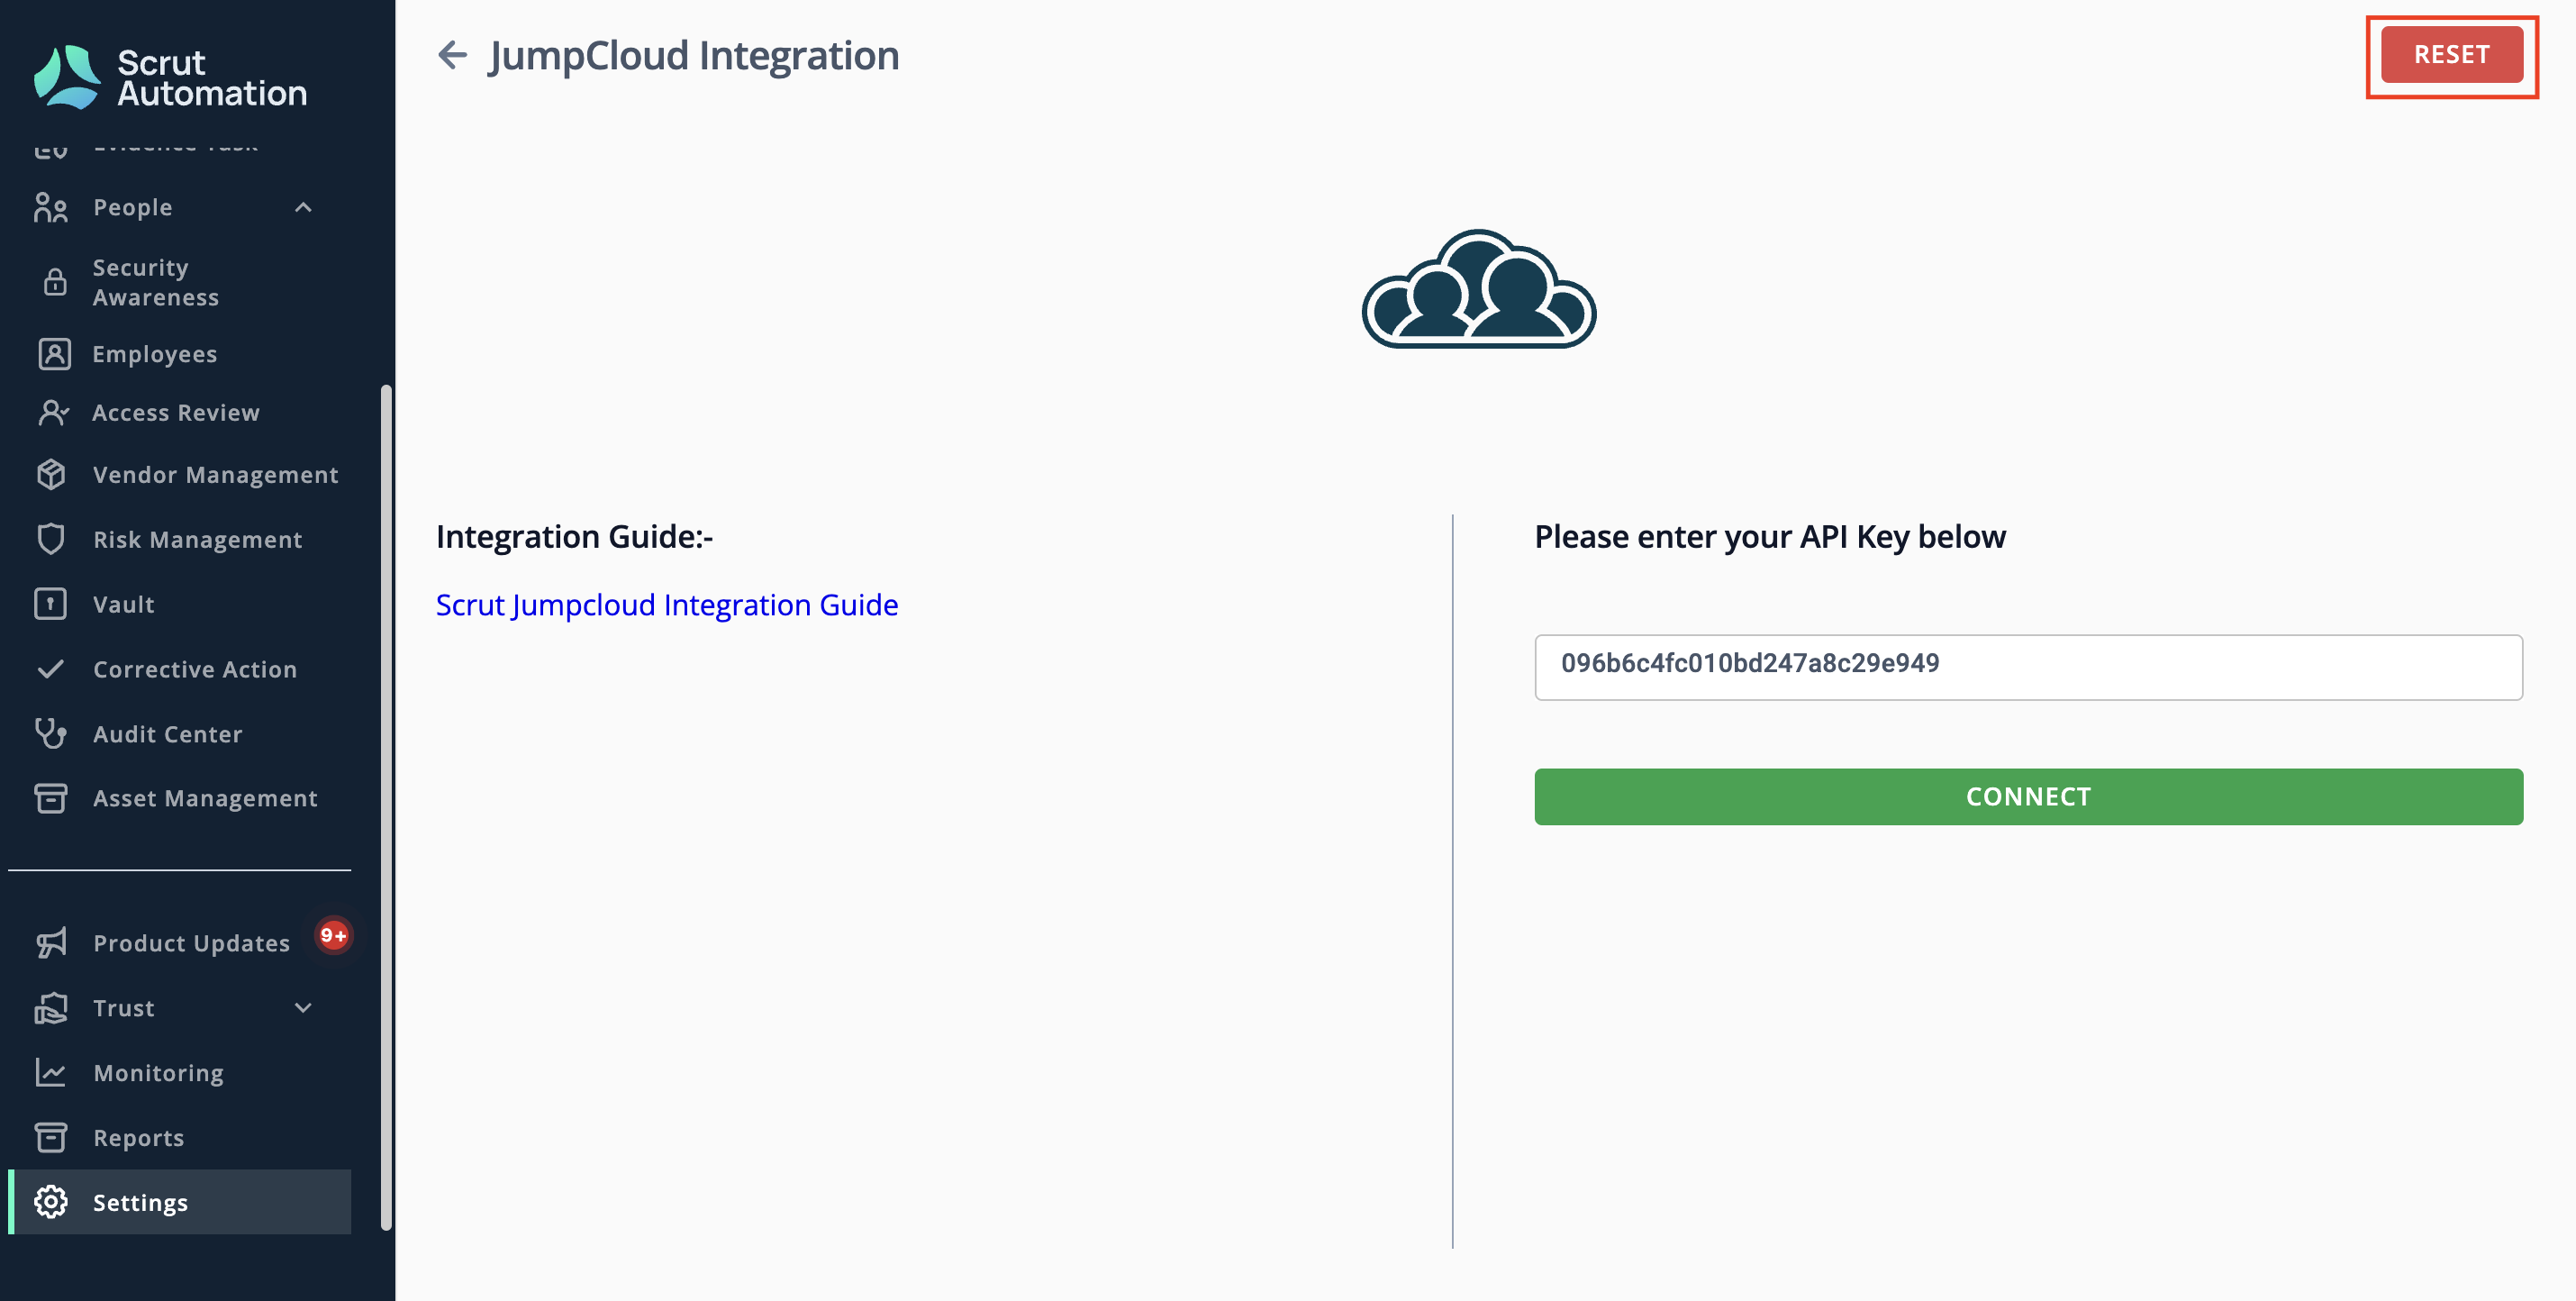Viewport: 2576px width, 1301px height.
Task: Click the Monitoring chart icon
Action: coord(51,1072)
